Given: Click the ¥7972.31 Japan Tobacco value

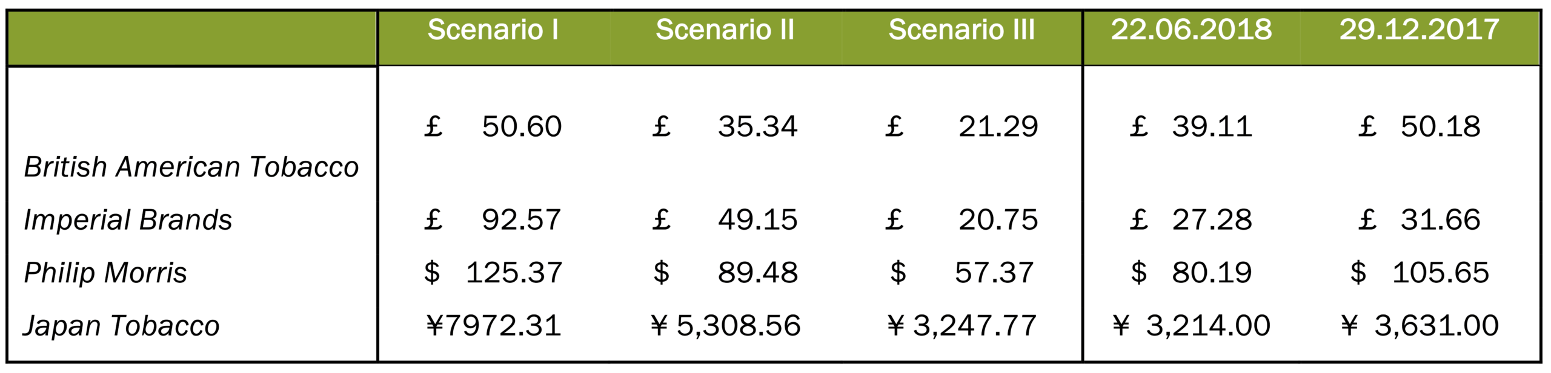Looking at the screenshot, I should 494,326.
